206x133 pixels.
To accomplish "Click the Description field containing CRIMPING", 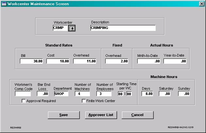I will 123,28.
